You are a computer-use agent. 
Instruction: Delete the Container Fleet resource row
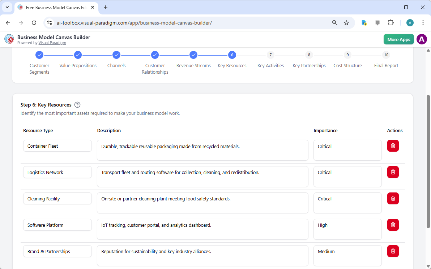point(393,146)
